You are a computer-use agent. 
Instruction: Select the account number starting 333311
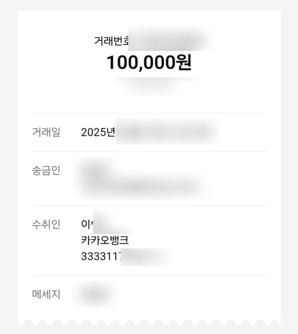(x=126, y=256)
